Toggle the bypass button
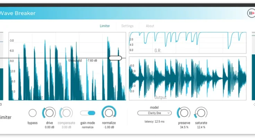 [33, 113]
